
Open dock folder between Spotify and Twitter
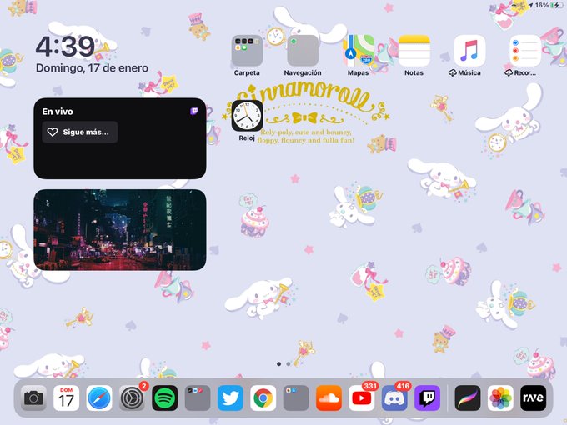point(198,397)
